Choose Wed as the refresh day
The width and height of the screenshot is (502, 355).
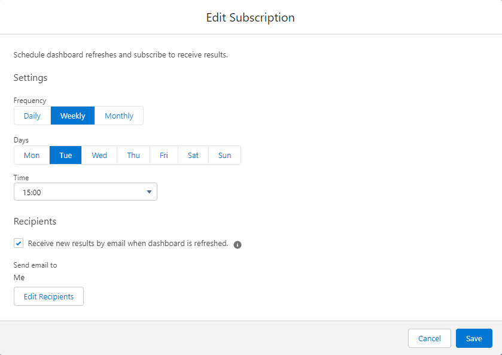click(x=99, y=155)
